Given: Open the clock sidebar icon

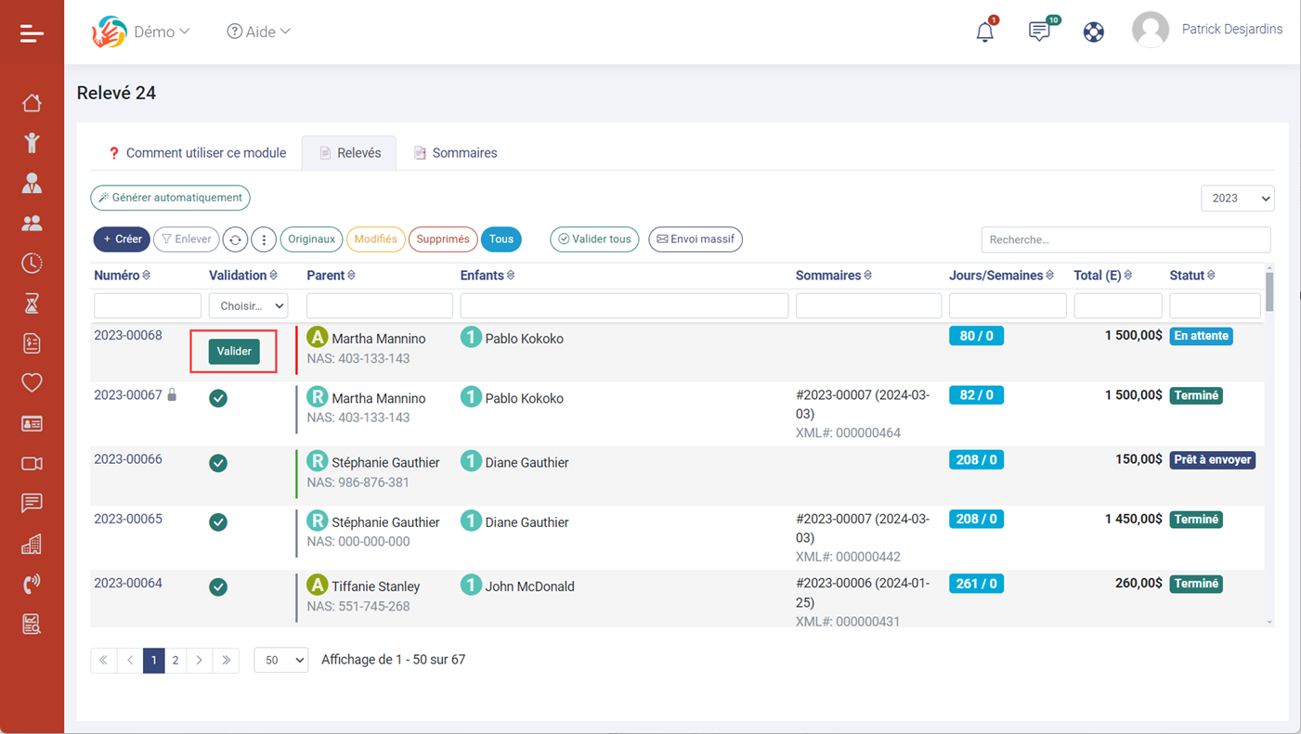Looking at the screenshot, I should [x=32, y=264].
